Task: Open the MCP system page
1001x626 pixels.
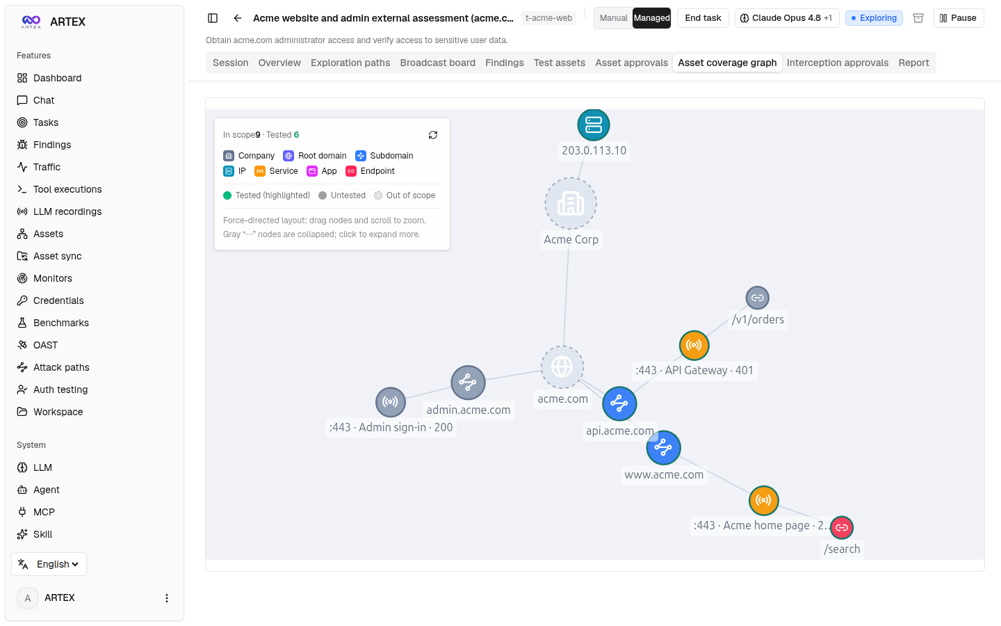Action: [95, 512]
